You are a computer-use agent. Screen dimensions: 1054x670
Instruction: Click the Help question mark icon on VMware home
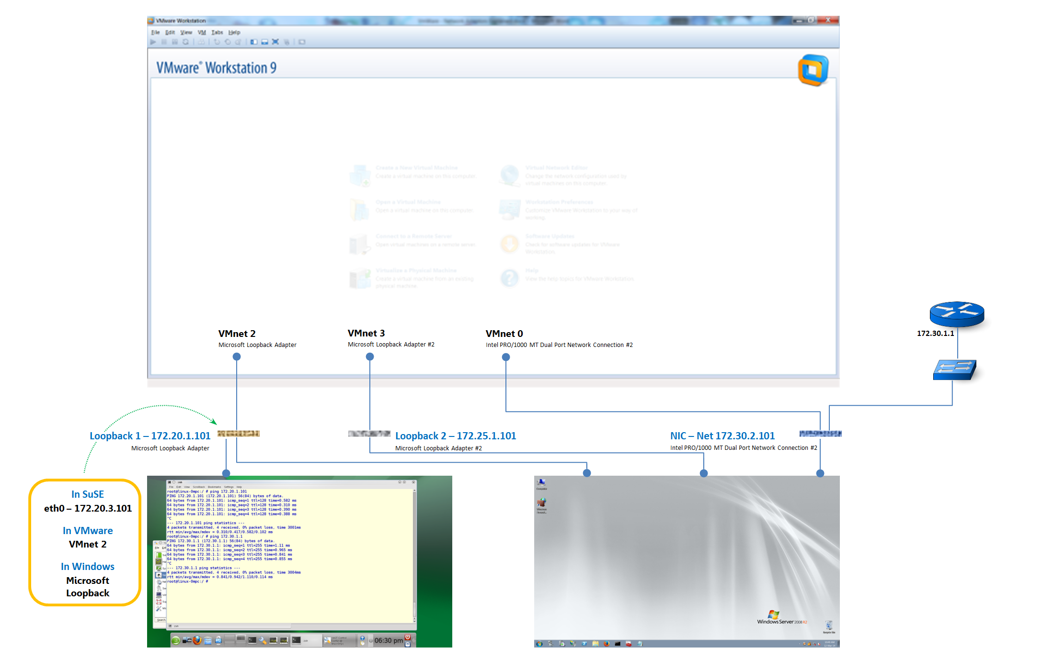point(510,278)
